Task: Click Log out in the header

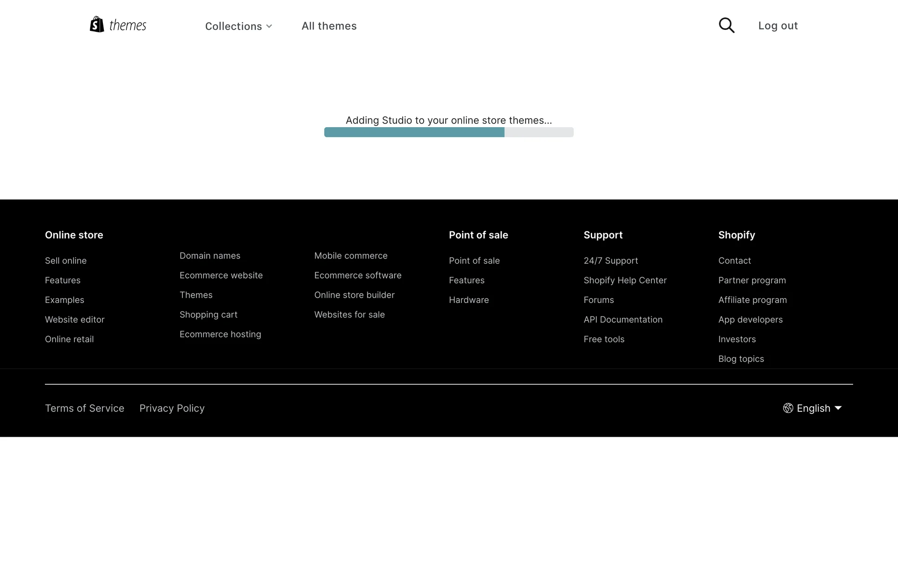Action: click(778, 26)
